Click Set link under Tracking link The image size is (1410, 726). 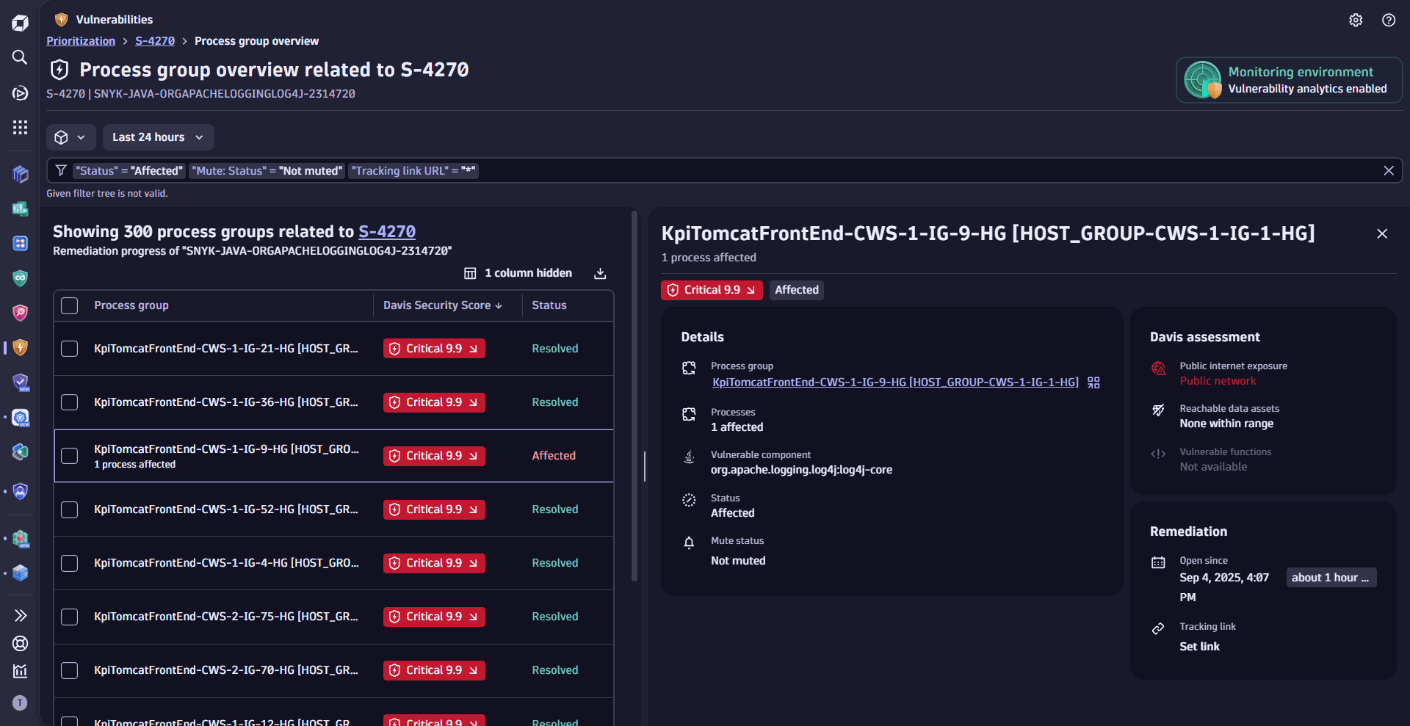(1199, 647)
